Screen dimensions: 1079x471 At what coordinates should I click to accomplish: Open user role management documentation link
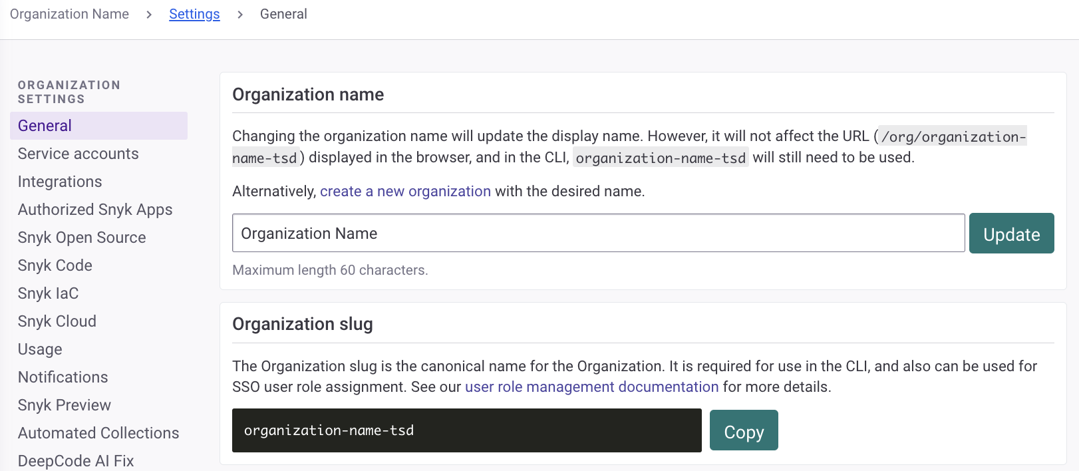(x=591, y=387)
